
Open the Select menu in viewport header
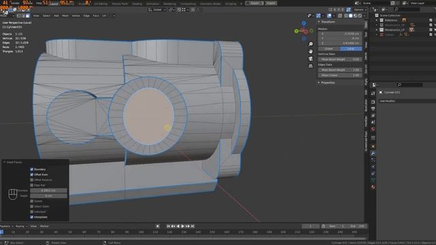[x=46, y=16]
